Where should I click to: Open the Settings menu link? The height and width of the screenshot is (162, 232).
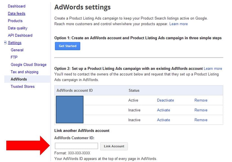(15, 43)
